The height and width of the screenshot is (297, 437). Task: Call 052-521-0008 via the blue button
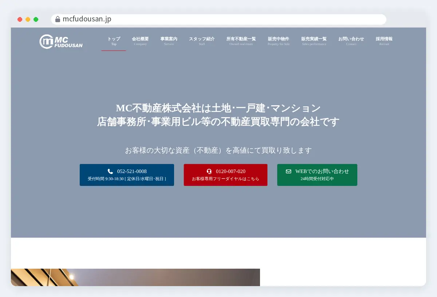point(127,175)
